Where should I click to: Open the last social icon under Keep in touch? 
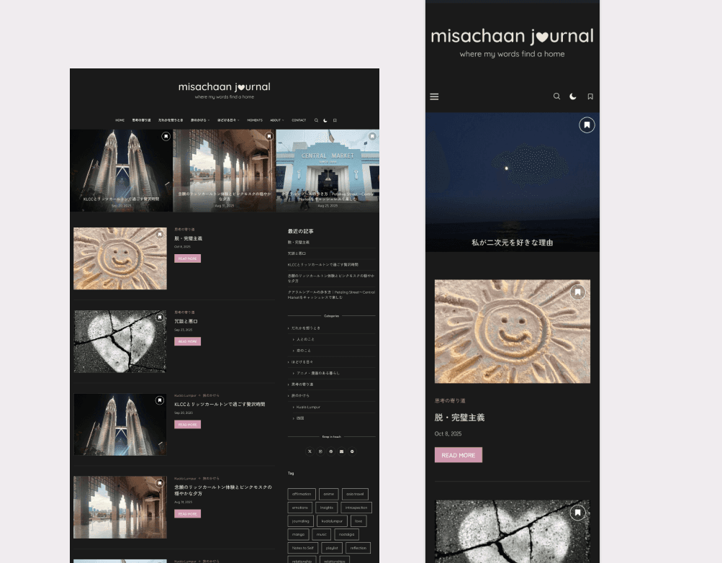(352, 451)
